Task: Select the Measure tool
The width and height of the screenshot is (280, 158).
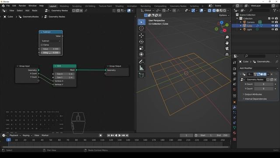Action: (x=141, y=68)
